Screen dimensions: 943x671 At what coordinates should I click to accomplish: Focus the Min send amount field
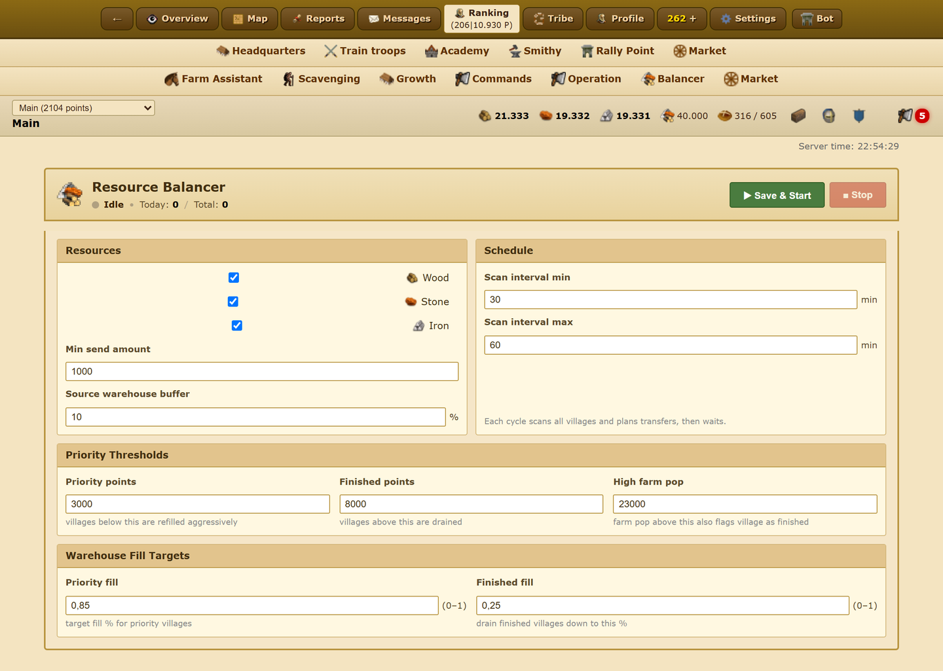(x=262, y=371)
